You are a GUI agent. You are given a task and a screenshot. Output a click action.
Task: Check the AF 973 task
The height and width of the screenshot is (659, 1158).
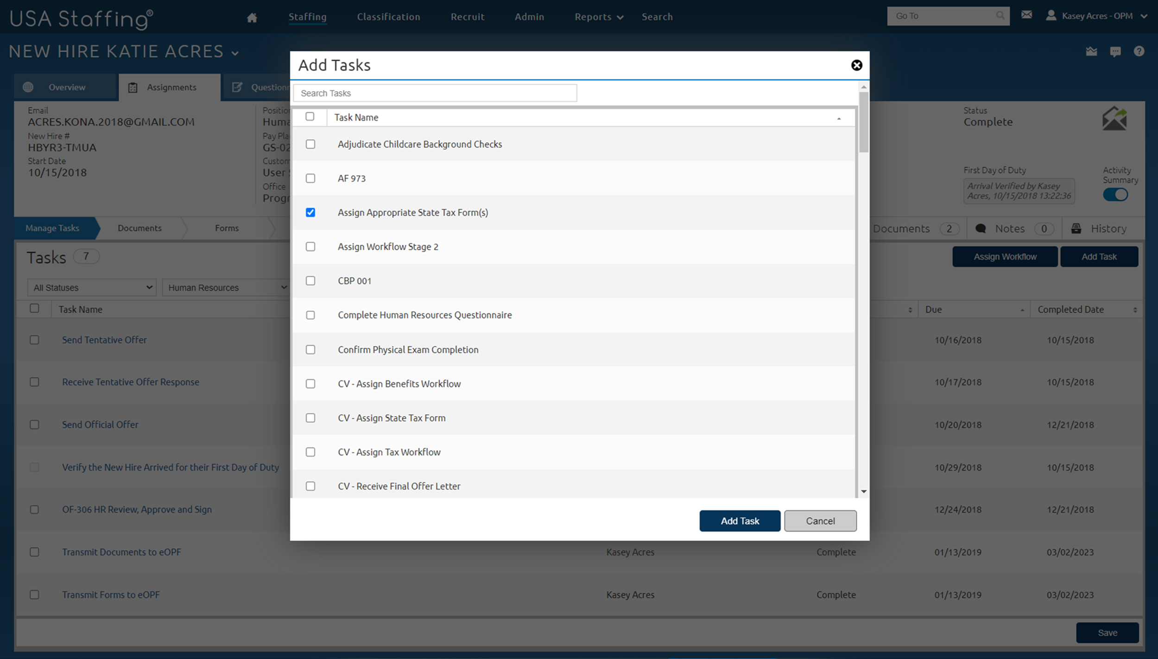click(x=310, y=178)
